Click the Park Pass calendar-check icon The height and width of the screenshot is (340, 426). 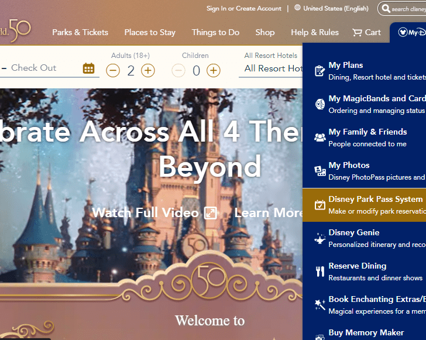pyautogui.click(x=319, y=205)
